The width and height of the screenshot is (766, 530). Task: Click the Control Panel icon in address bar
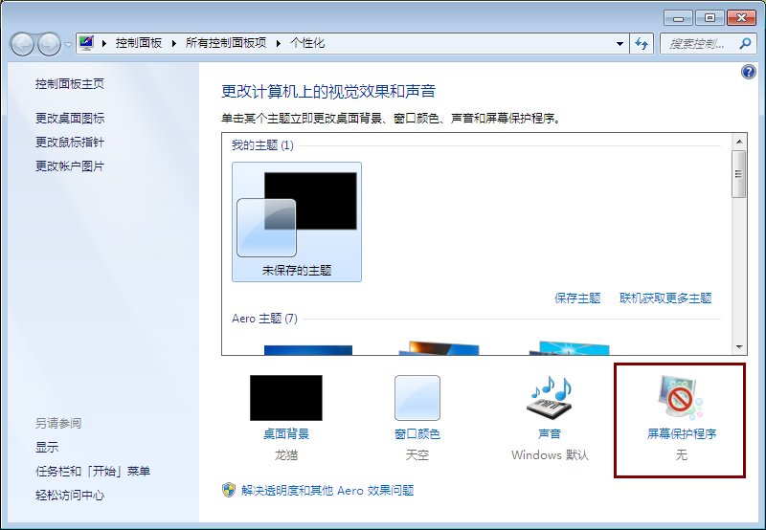coord(86,43)
